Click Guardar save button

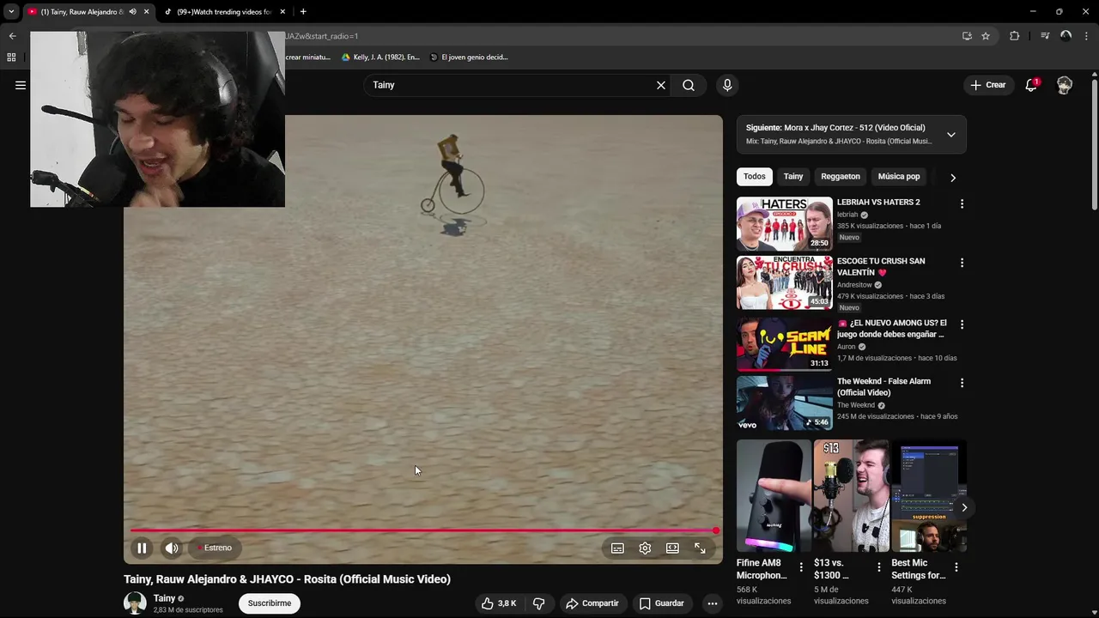coord(662,603)
